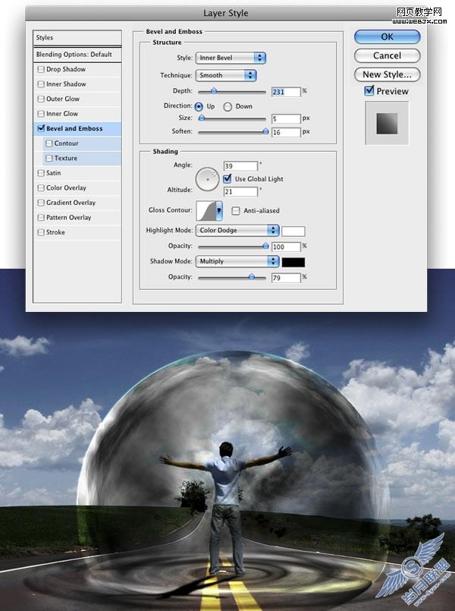
Task: Click the Soften value field 16
Action: [x=286, y=133]
